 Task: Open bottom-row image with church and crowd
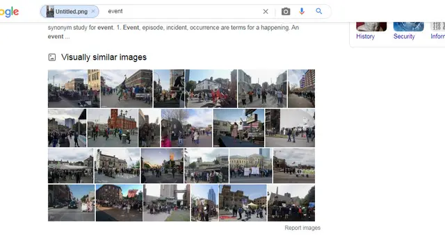point(291,203)
